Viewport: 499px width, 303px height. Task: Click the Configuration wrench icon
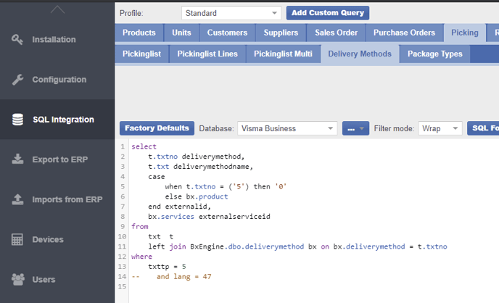17,80
